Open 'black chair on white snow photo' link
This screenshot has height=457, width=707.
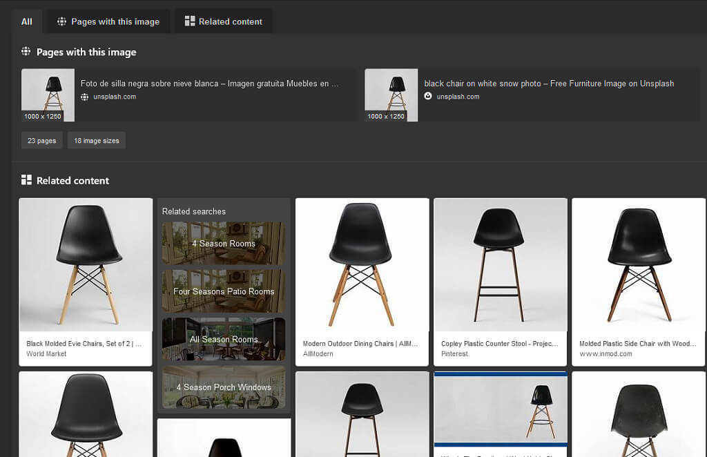click(x=549, y=84)
